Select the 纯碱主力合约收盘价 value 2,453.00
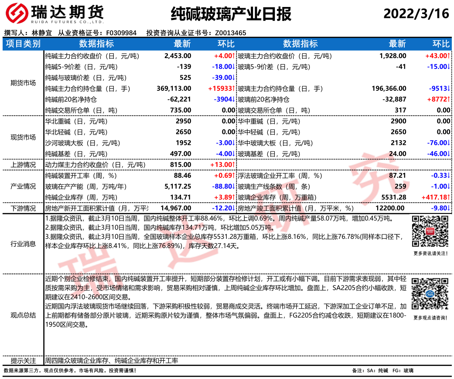Screen dimensions: 454x379 click(x=178, y=56)
